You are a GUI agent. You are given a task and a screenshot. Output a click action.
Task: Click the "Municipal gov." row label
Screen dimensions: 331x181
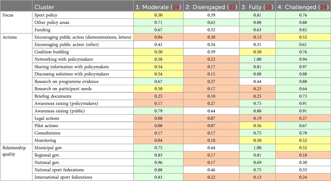[49, 148]
